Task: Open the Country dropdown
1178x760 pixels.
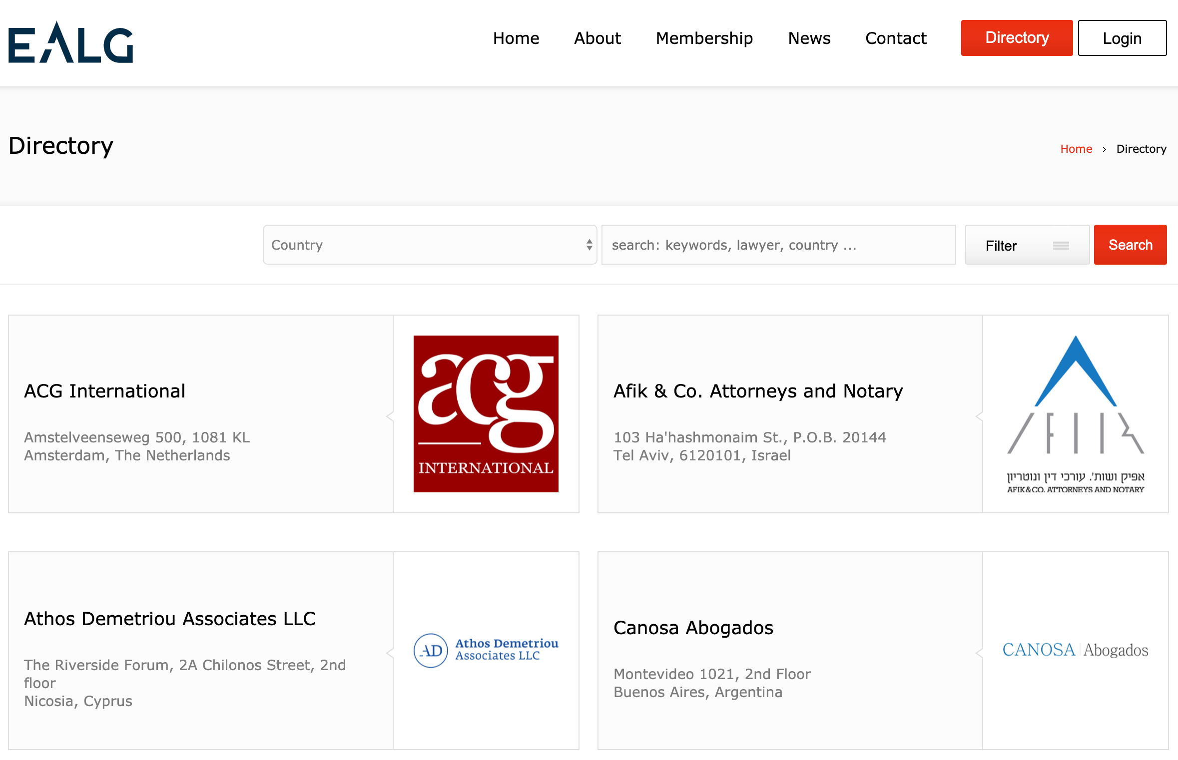Action: coord(430,245)
